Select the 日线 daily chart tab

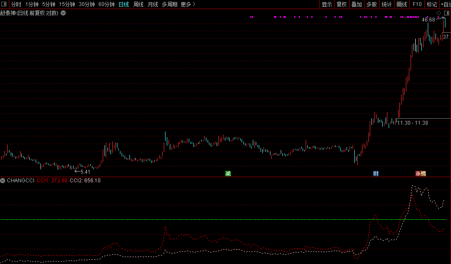pos(124,4)
